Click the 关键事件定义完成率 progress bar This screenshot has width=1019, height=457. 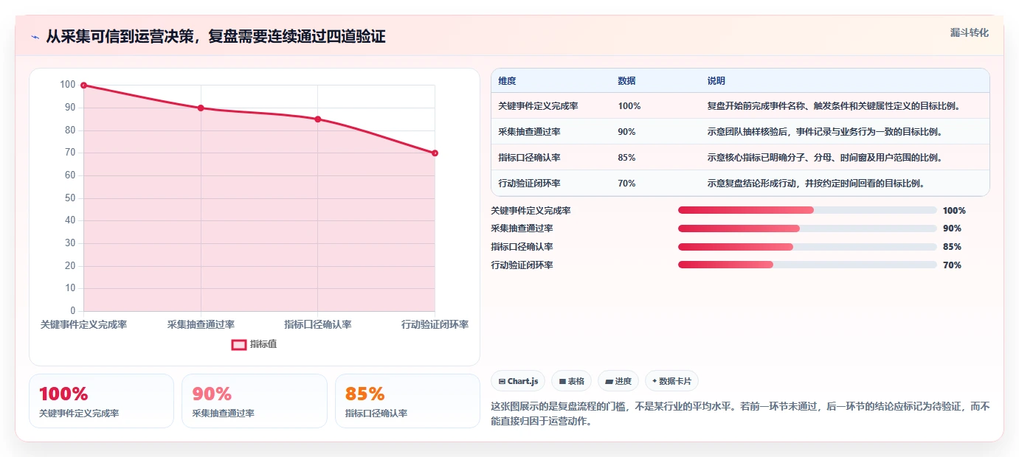(x=807, y=210)
